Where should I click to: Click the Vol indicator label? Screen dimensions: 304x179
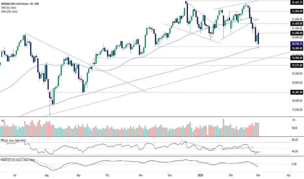tap(3, 120)
